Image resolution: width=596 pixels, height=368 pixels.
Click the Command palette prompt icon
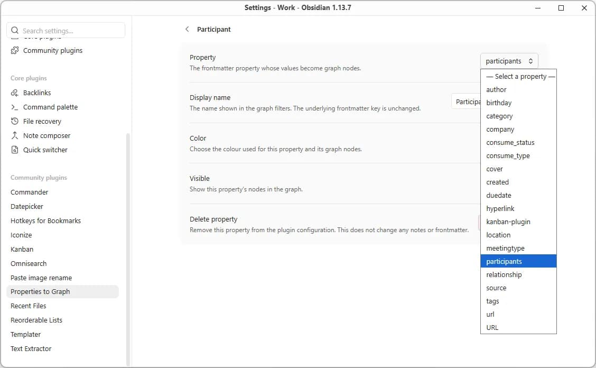tap(14, 107)
